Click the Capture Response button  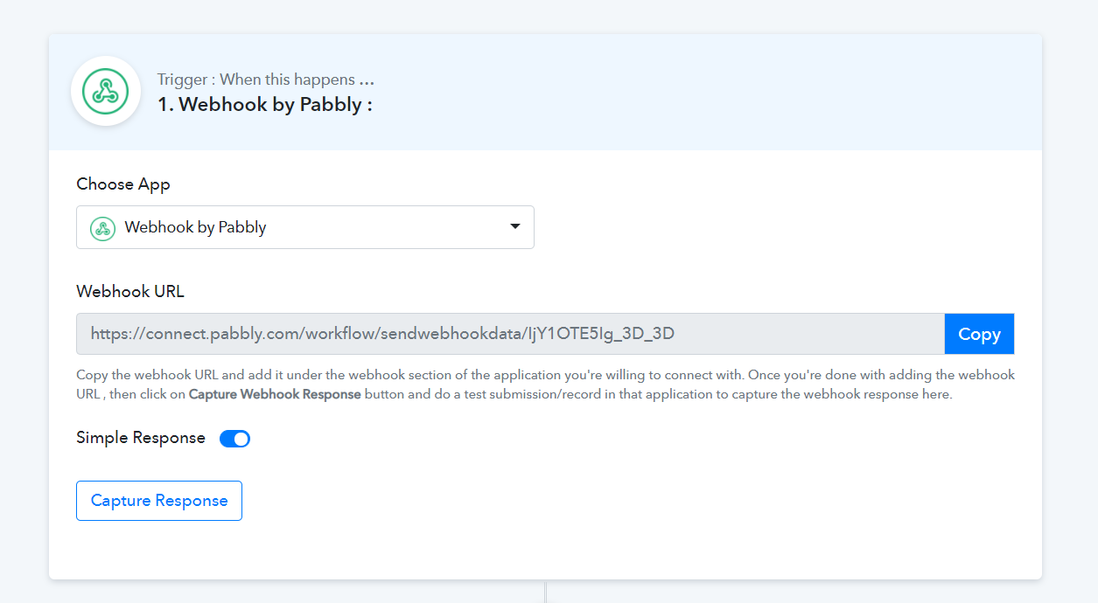coord(159,501)
